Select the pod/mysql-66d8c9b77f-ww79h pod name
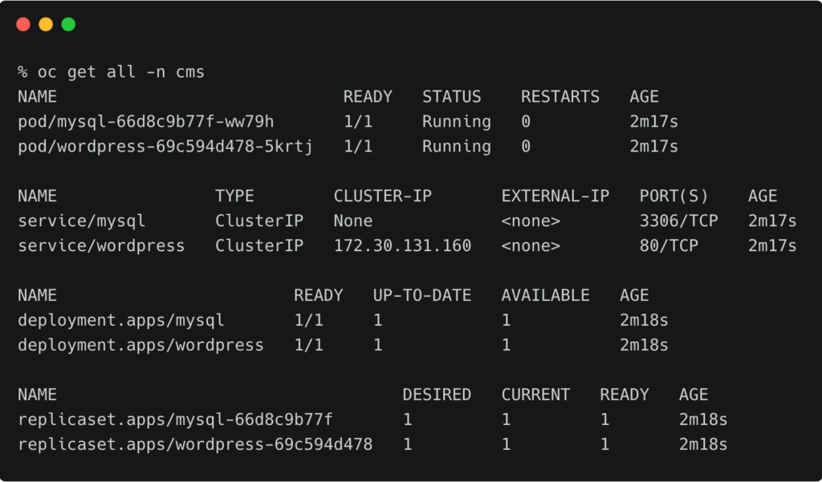The width and height of the screenshot is (822, 482). pos(145,122)
